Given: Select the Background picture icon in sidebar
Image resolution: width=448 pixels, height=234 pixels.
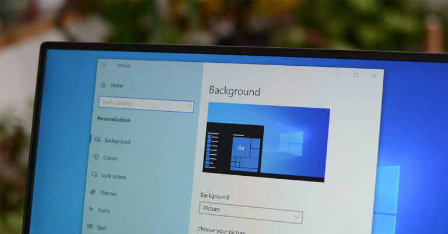Looking at the screenshot, I should coord(97,140).
